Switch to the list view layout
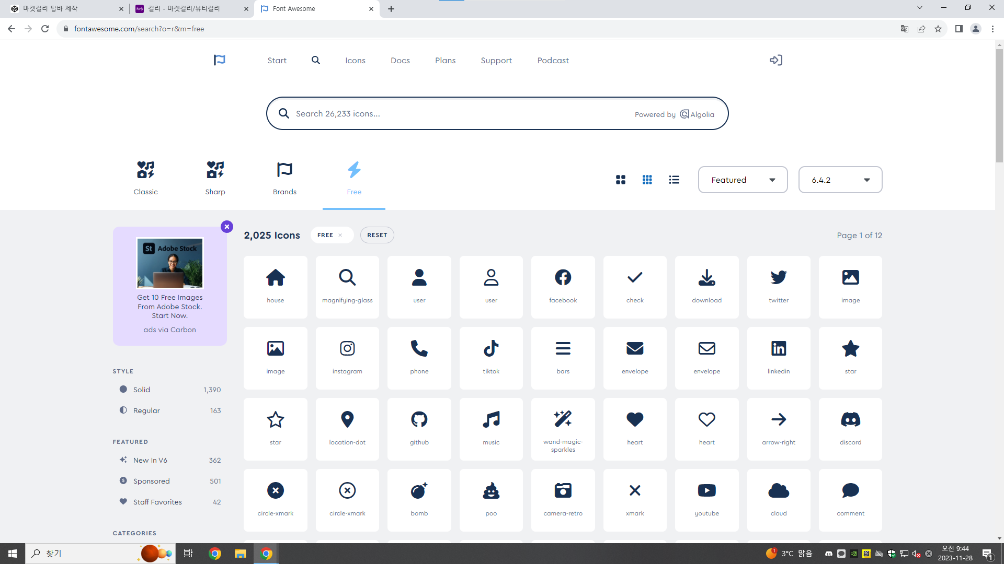Viewport: 1004px width, 564px height. pyautogui.click(x=674, y=180)
